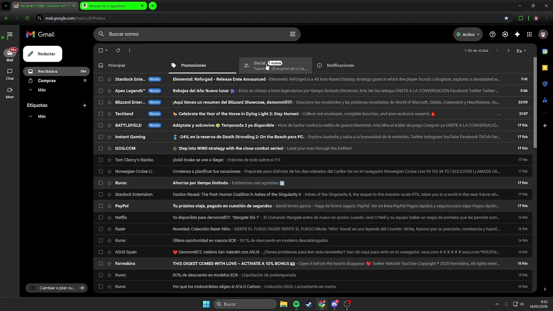Open the Recibidos folder
This screenshot has width=553, height=311.
(x=56, y=71)
